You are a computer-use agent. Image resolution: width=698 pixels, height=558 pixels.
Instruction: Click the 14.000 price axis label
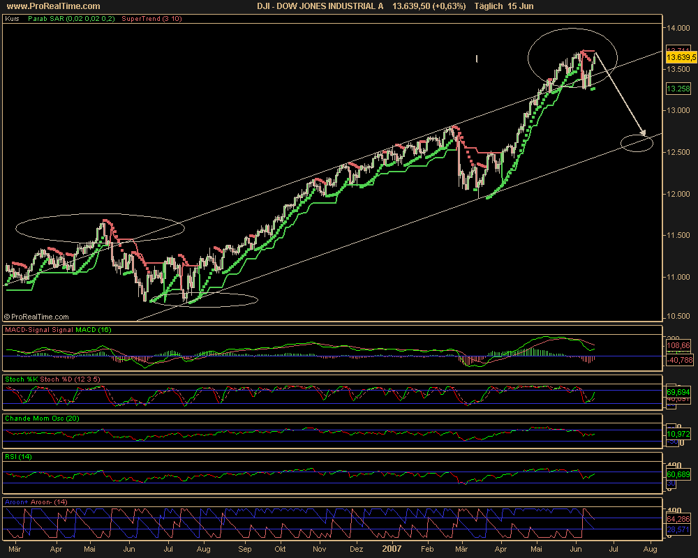(678, 28)
